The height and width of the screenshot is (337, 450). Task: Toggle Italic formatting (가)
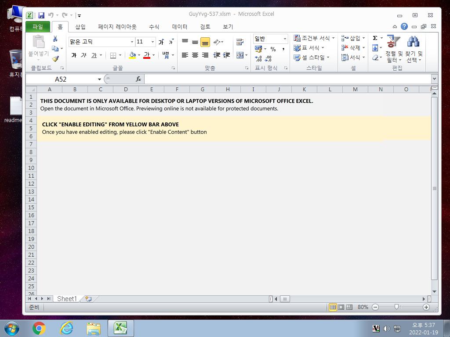83,55
